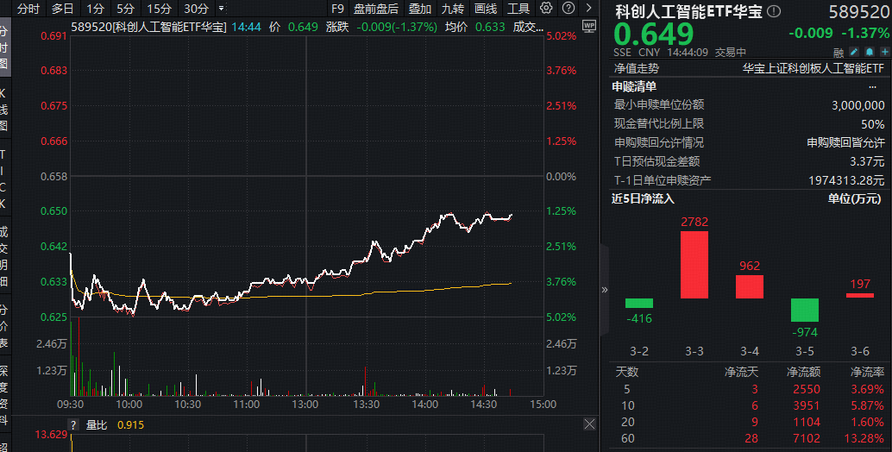Click 10-day 净流率 value 5.87%
This screenshot has height=452, width=892.
868,405
